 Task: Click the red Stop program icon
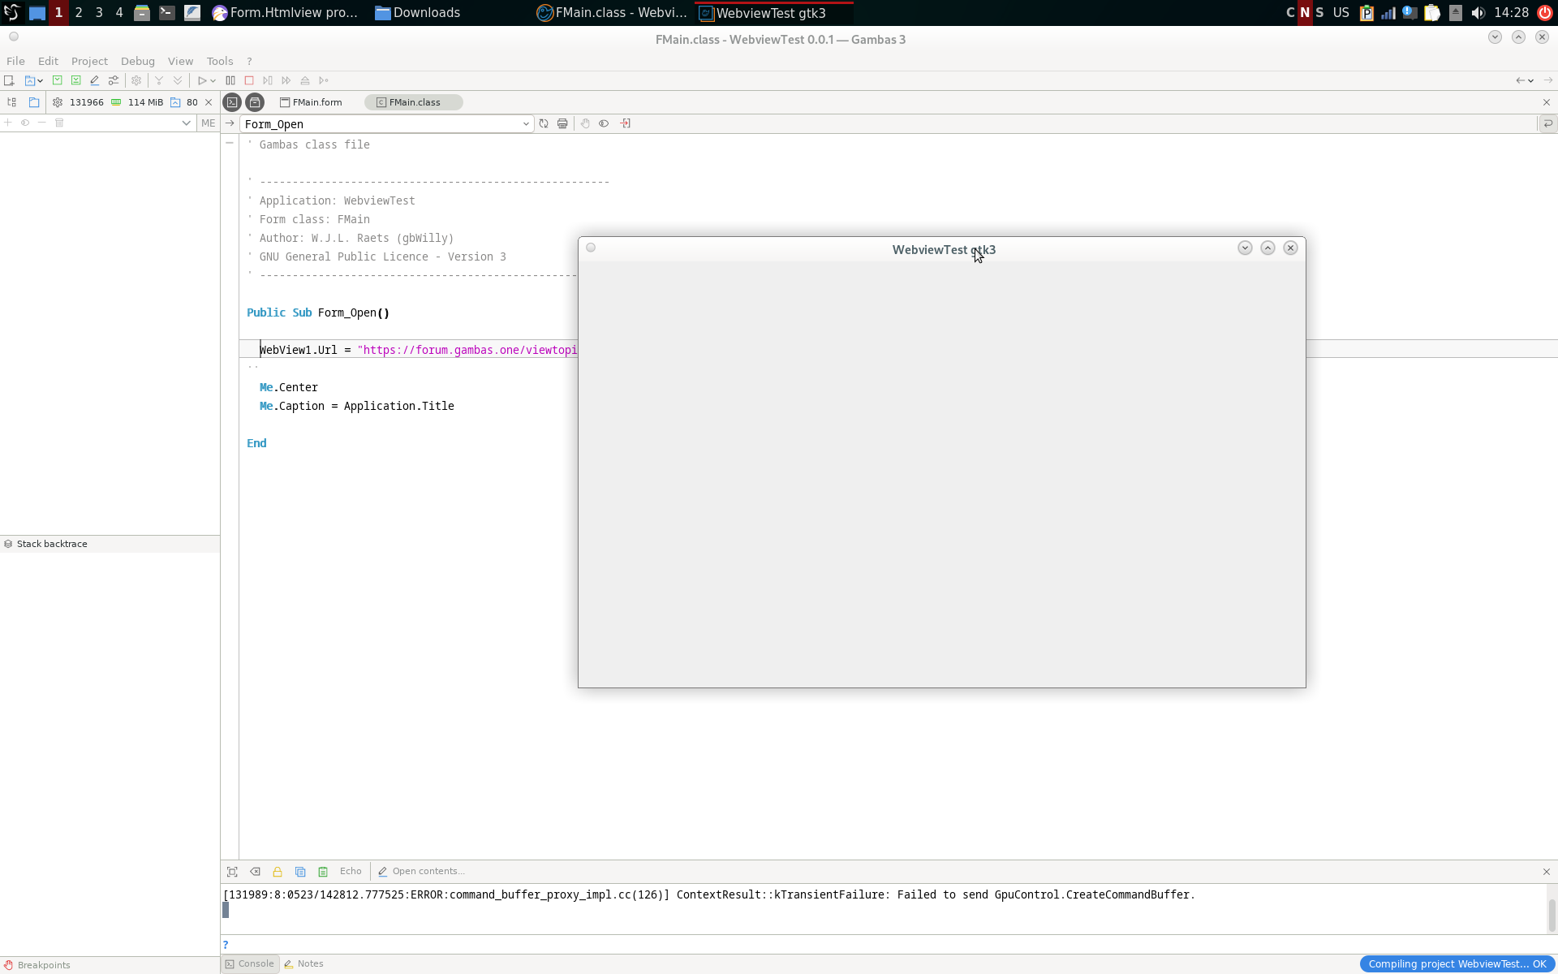(x=249, y=80)
